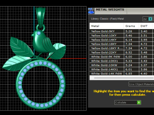Click the Calculate button
154x115 pixels.
[x=128, y=103]
